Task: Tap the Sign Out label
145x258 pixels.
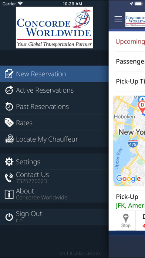Action: click(29, 214)
